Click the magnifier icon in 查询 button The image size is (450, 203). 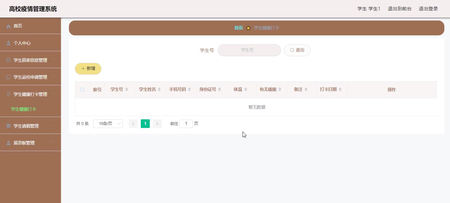pos(292,50)
